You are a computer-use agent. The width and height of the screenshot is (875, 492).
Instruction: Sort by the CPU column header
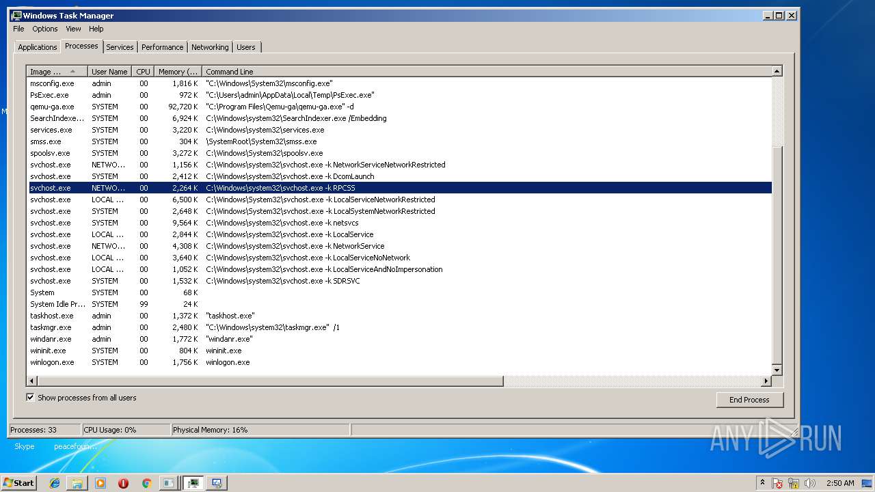coord(143,71)
